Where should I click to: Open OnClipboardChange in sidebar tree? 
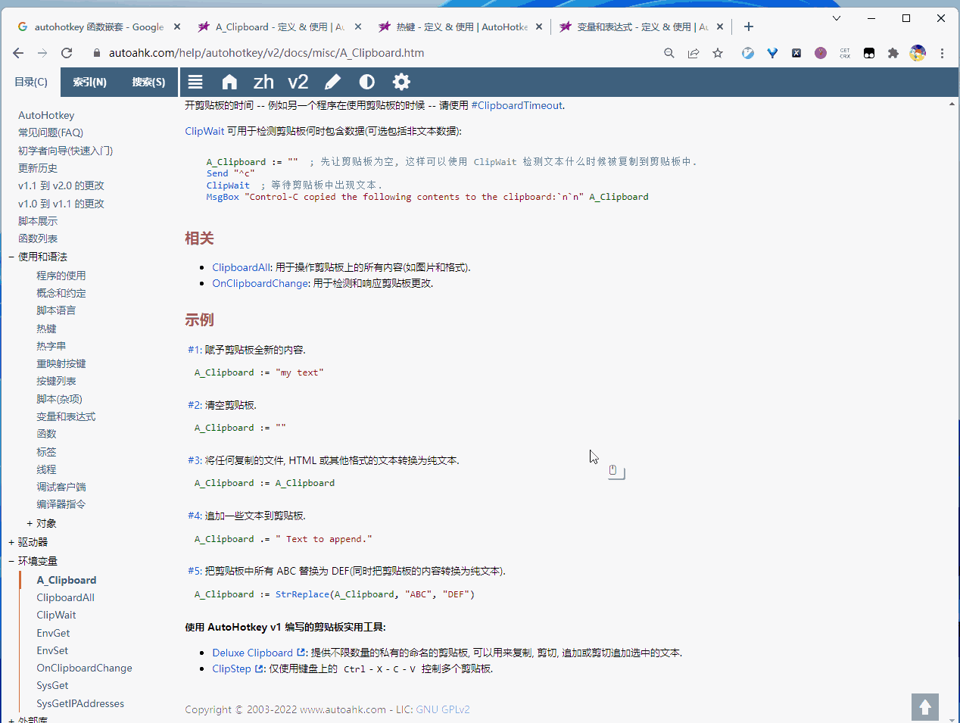(85, 668)
